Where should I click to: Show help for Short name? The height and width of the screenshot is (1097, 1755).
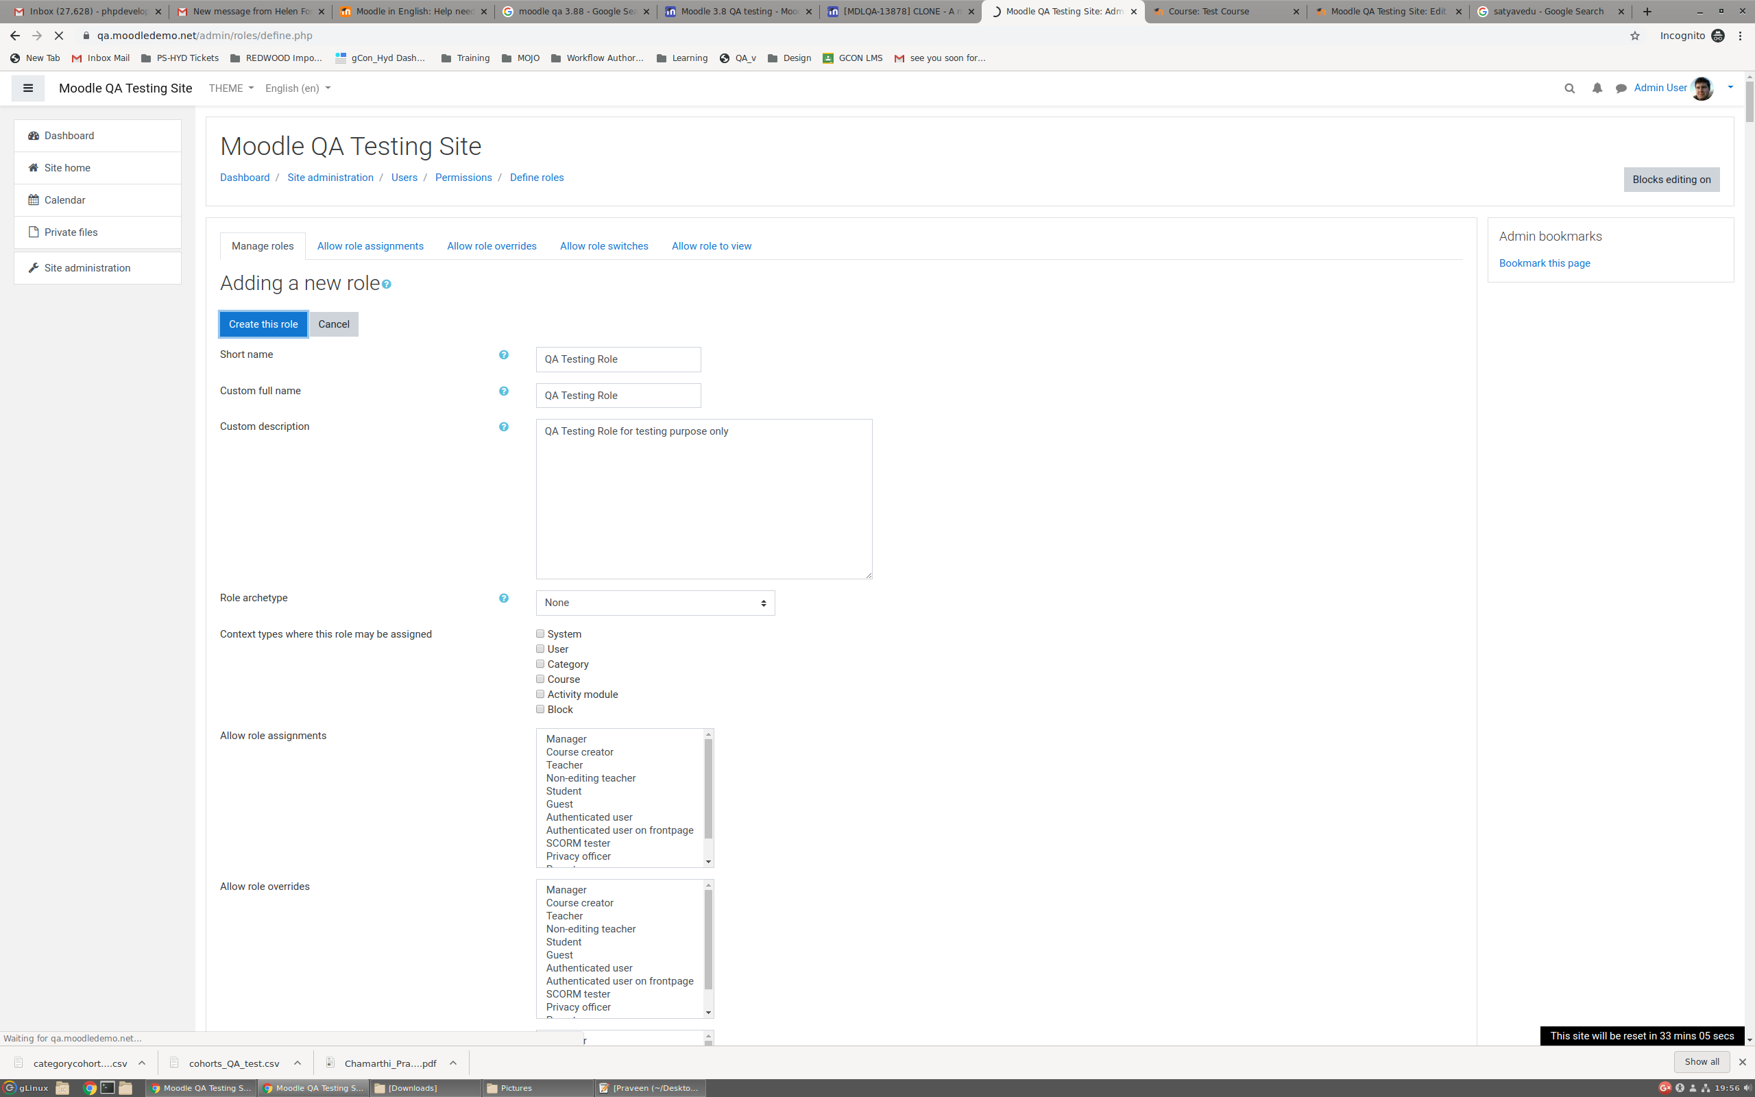tap(503, 354)
